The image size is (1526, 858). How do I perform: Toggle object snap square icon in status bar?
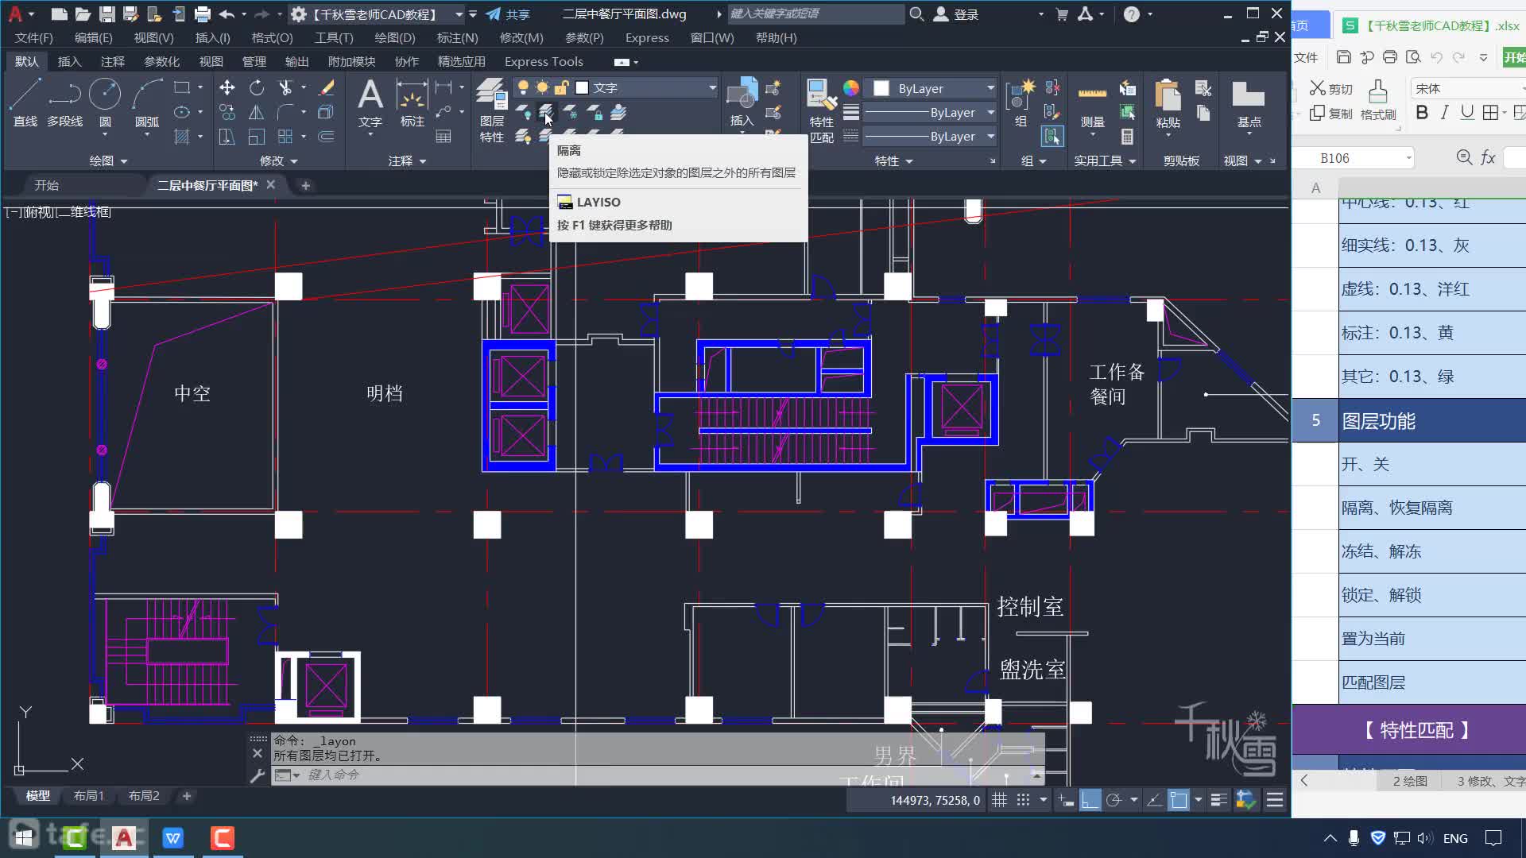pyautogui.click(x=1179, y=800)
